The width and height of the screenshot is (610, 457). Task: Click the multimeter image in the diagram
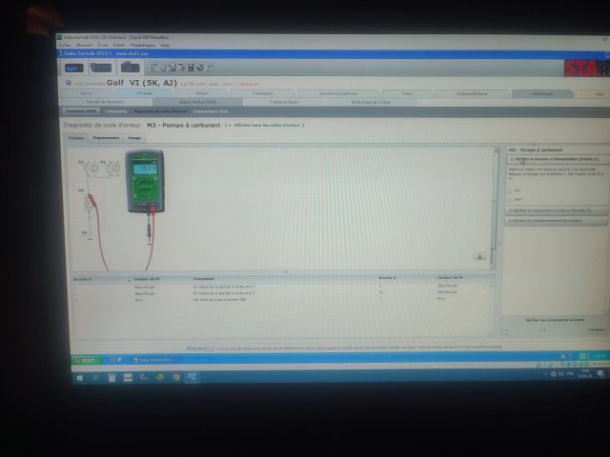[x=145, y=181]
